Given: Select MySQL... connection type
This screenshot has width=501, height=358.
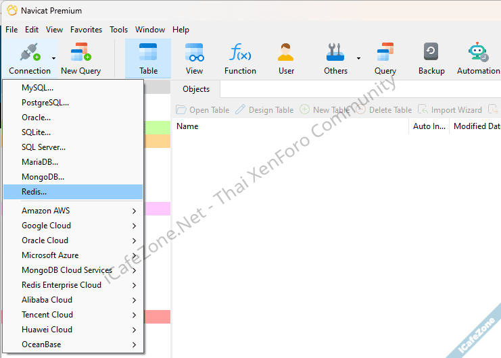Looking at the screenshot, I should coord(37,88).
